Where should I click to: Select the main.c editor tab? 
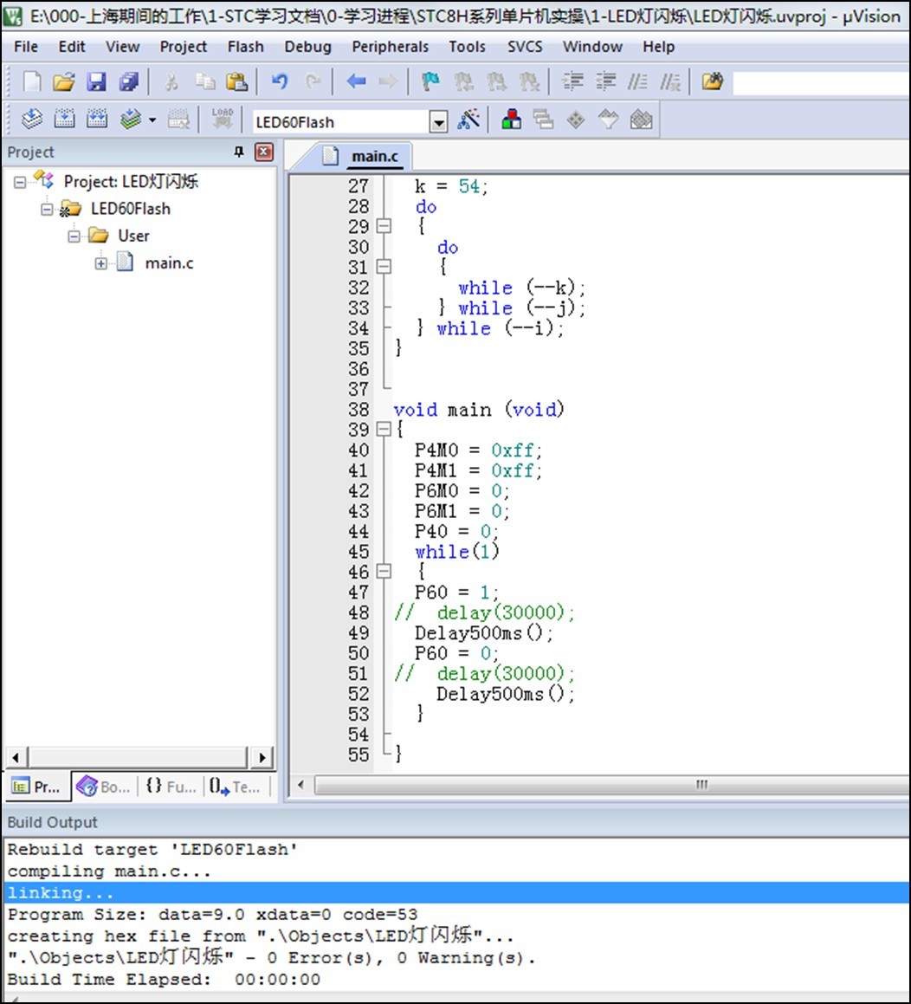click(x=374, y=156)
